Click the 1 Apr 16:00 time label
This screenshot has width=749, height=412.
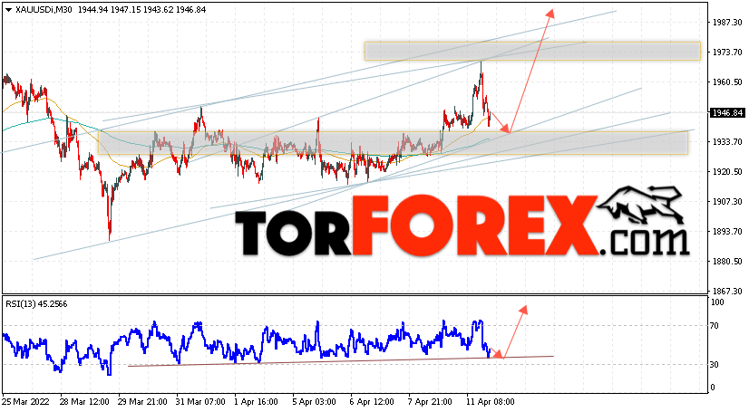[x=256, y=401]
